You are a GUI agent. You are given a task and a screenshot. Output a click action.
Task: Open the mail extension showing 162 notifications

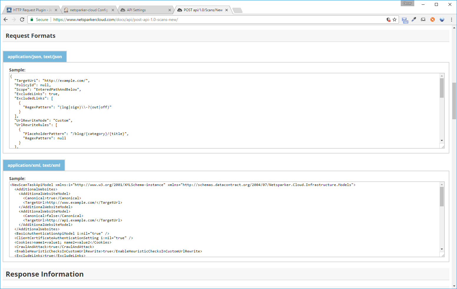(x=404, y=19)
